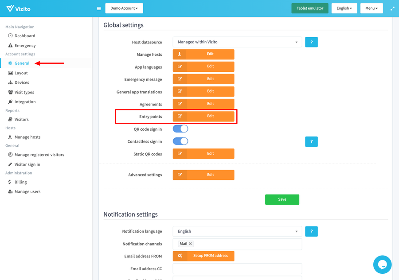399x280 pixels.
Task: Open the English language dropdown in header
Action: point(344,8)
